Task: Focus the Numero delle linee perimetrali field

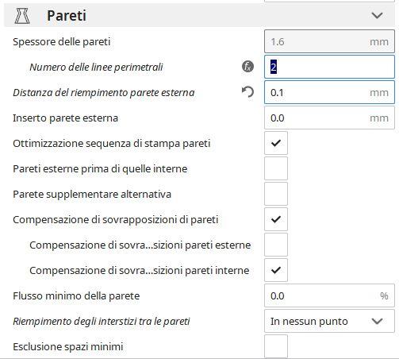Action: [x=329, y=67]
